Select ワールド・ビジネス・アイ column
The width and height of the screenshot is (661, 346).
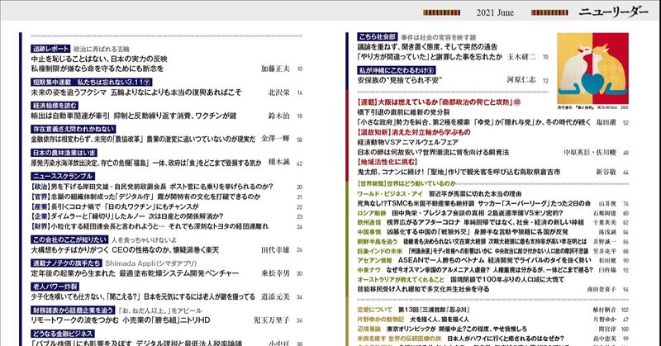pyautogui.click(x=390, y=194)
